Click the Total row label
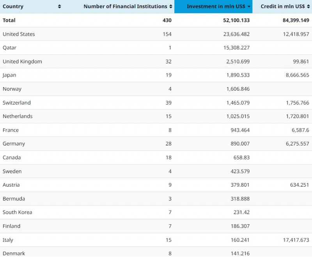The height and width of the screenshot is (257, 312). coord(9,20)
